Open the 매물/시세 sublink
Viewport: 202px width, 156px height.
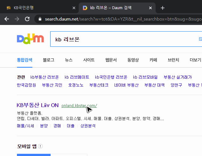[x=25, y=126]
